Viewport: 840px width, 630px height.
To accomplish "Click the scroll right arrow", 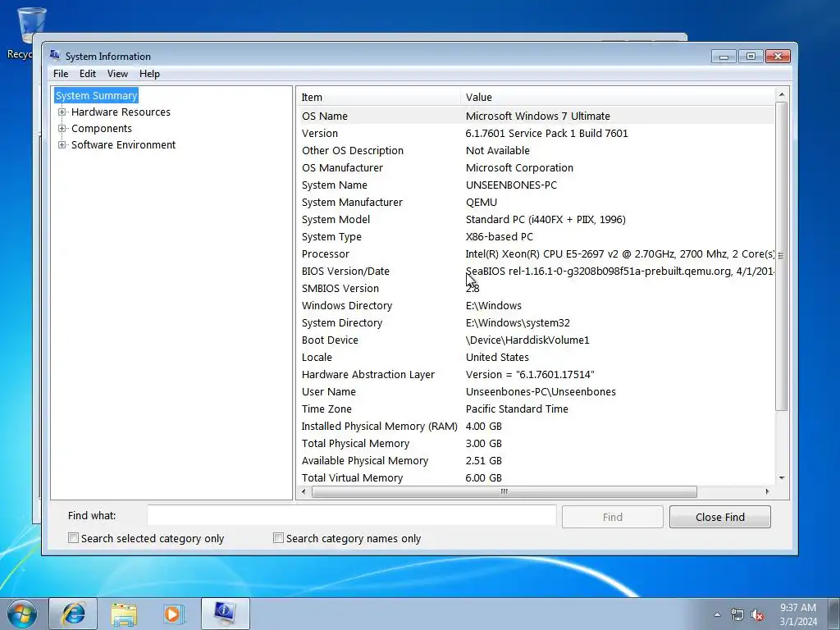I will point(767,491).
